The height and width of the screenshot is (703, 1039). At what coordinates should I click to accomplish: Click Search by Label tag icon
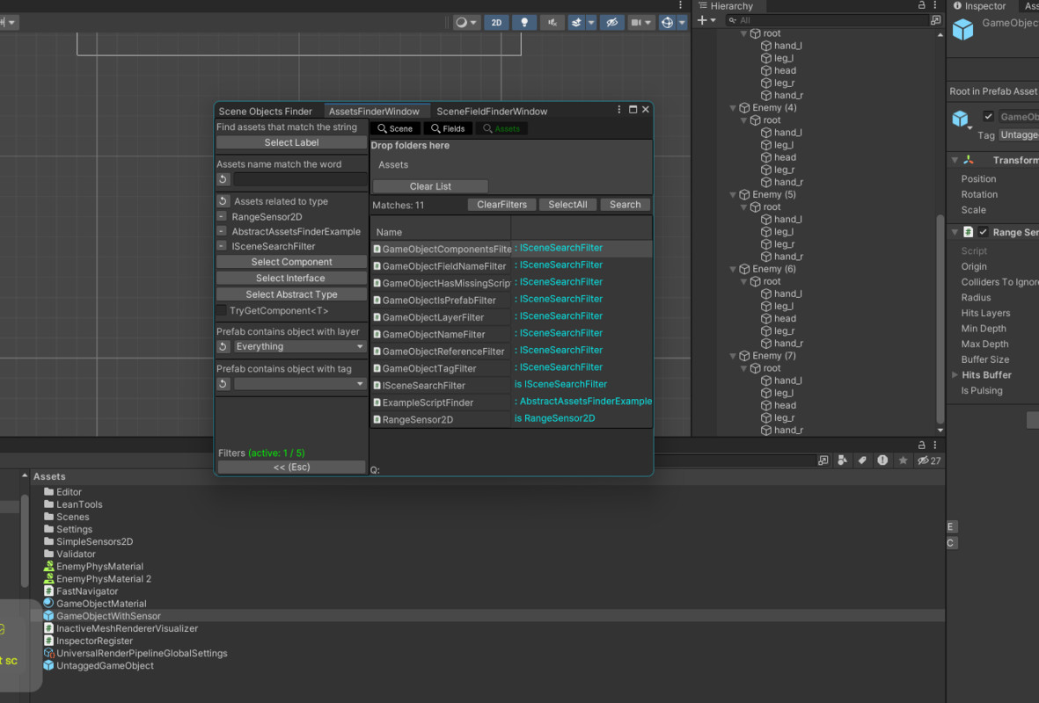[x=862, y=460]
